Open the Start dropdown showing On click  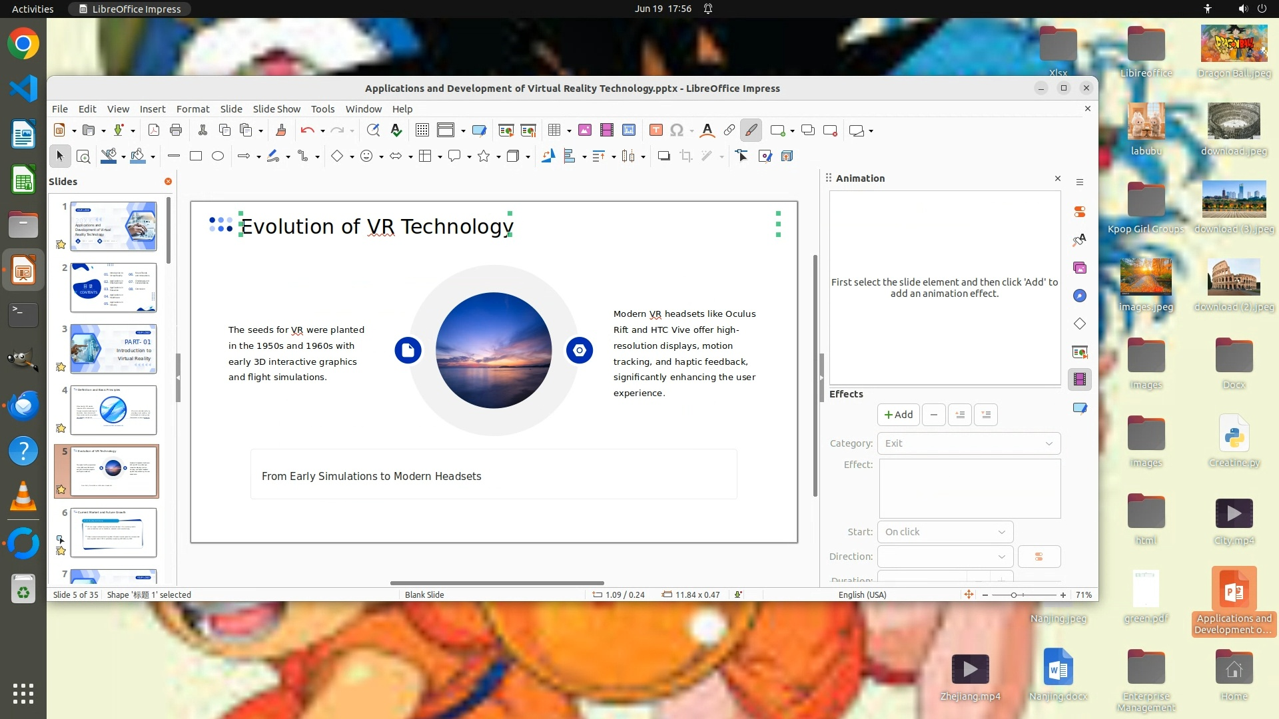[x=945, y=532]
